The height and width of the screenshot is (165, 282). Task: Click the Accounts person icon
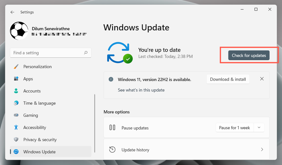16,91
